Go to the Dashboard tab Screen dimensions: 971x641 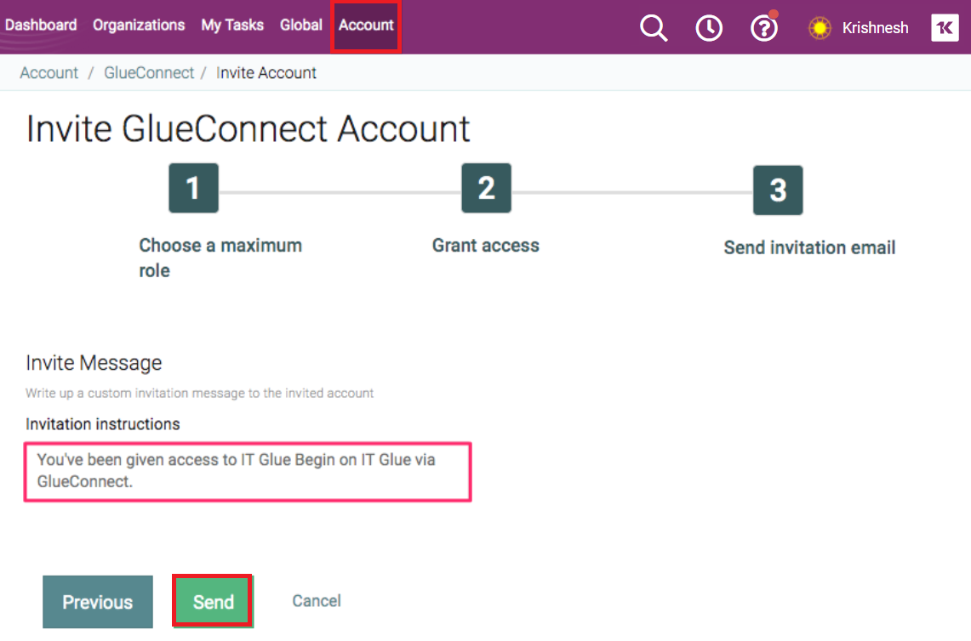coord(41,25)
